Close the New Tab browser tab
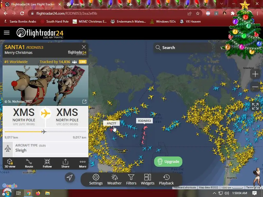 click(121, 4)
